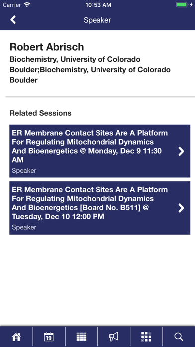
Task: Tap the Related Sessions heading
Action: point(40,113)
